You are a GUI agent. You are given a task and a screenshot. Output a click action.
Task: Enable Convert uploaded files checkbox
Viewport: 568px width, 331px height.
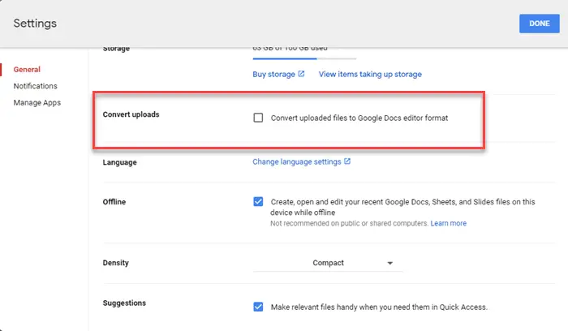pyautogui.click(x=258, y=118)
